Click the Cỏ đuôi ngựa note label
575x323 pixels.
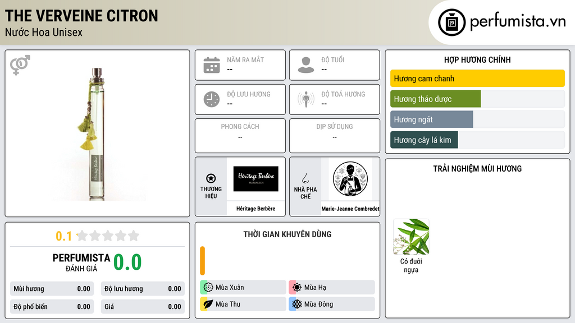pos(411,265)
